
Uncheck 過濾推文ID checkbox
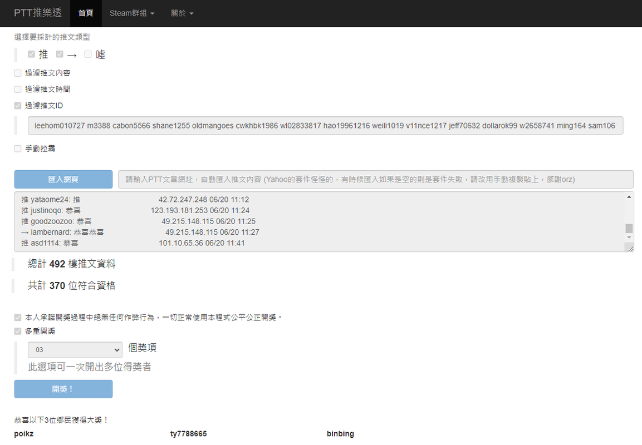click(18, 106)
